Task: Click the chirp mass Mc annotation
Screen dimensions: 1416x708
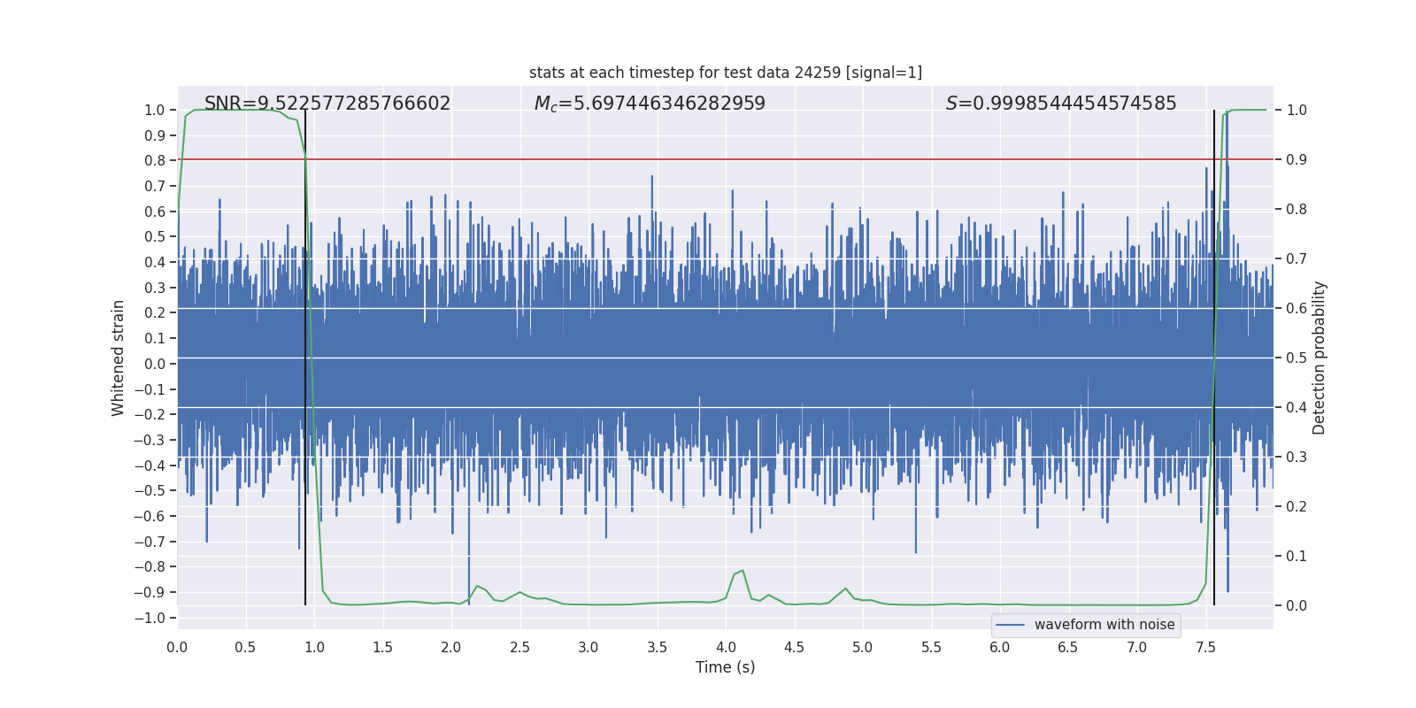Action: 649,104
